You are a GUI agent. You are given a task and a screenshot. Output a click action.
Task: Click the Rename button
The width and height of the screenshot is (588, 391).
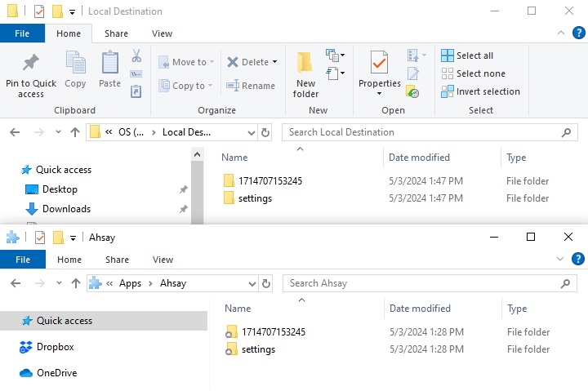pos(251,86)
